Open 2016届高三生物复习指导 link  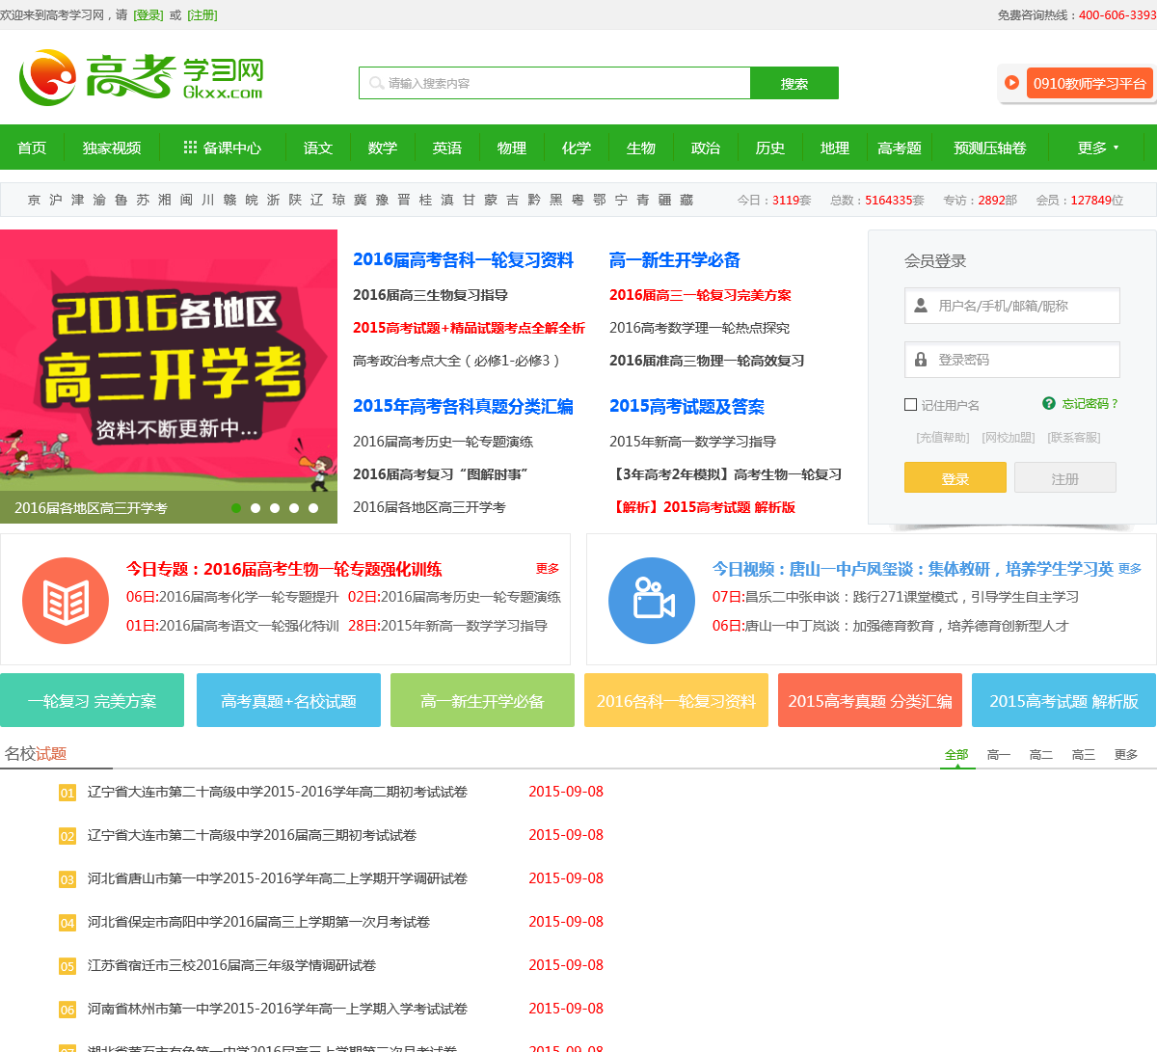[x=430, y=295]
